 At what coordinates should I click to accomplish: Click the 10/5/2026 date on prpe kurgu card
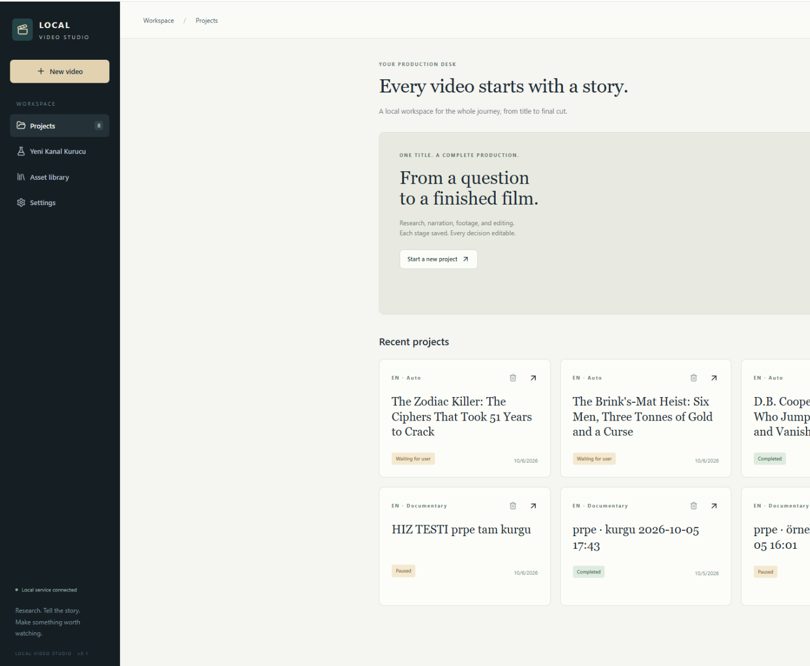click(707, 573)
